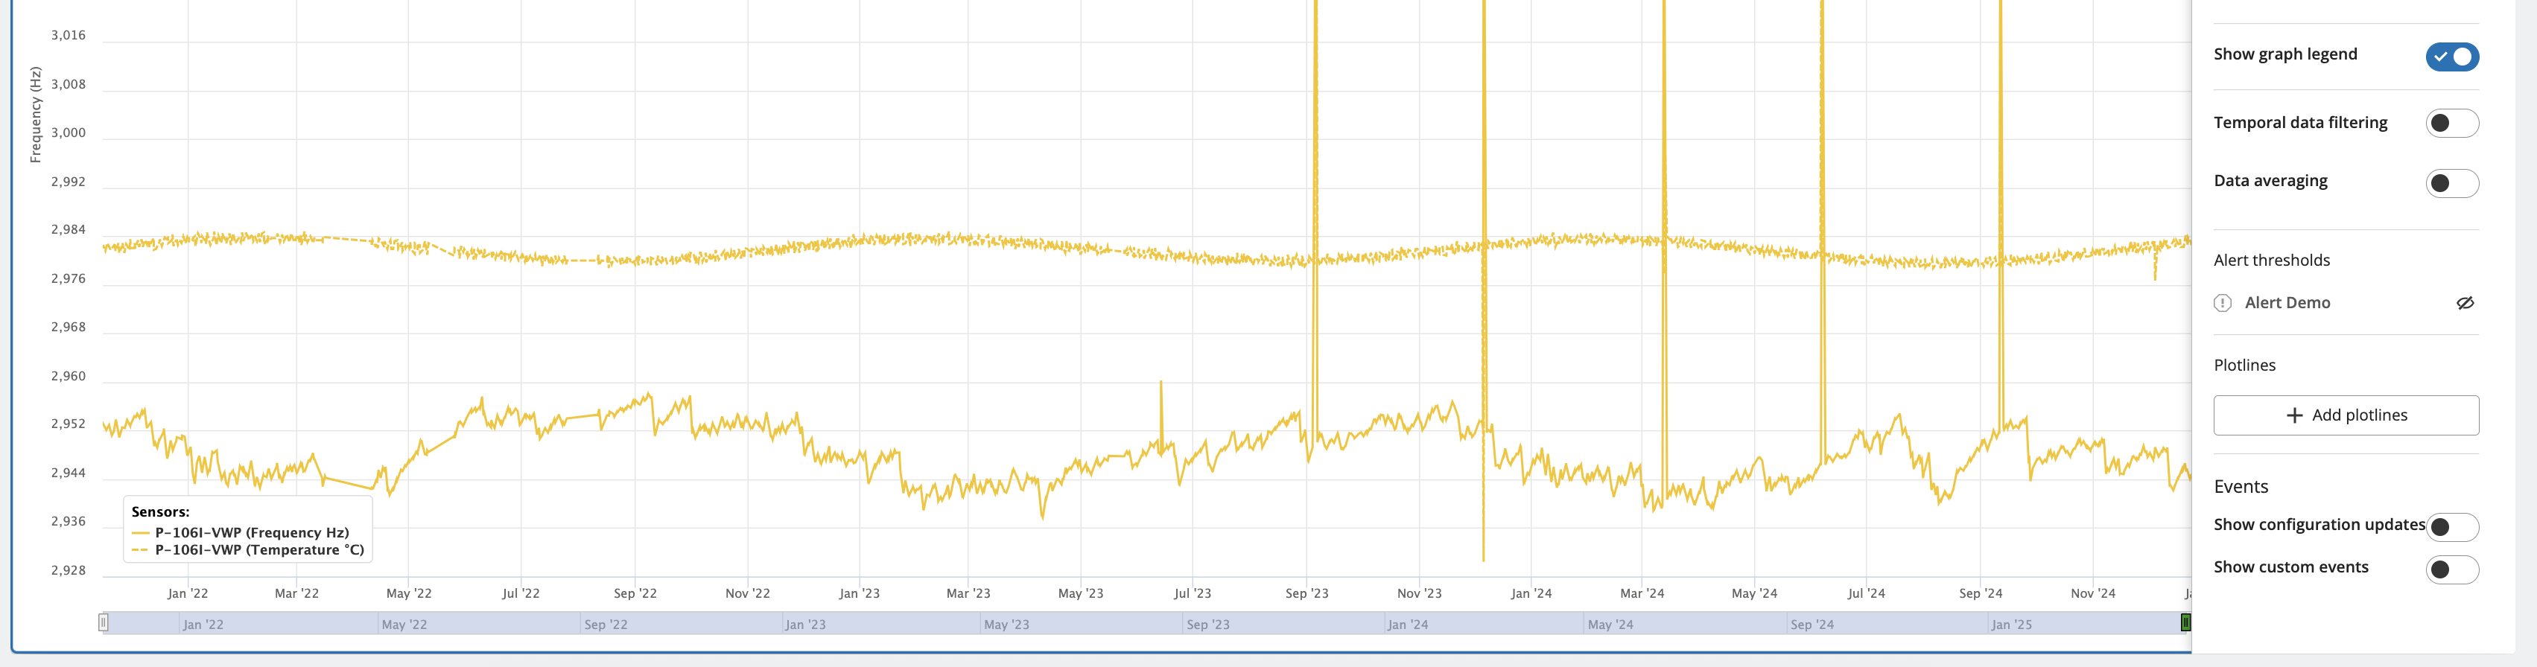Image resolution: width=2537 pixels, height=667 pixels.
Task: Toggle the Show graph legend switch
Action: pyautogui.click(x=2451, y=56)
